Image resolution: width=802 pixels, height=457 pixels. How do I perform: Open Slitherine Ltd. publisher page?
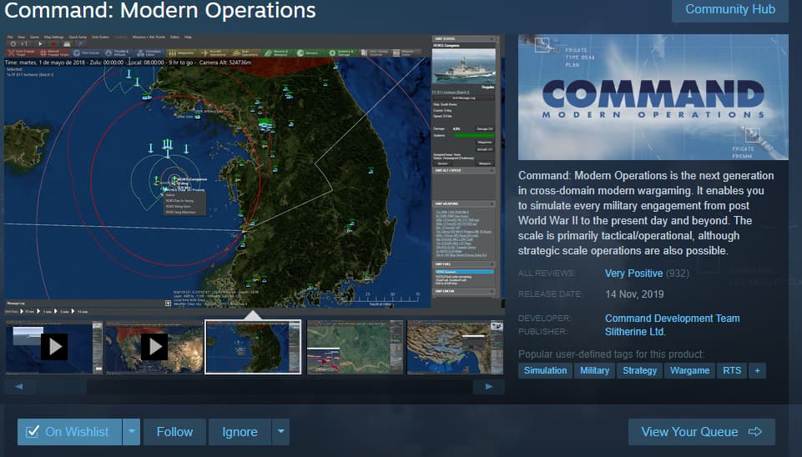click(635, 332)
